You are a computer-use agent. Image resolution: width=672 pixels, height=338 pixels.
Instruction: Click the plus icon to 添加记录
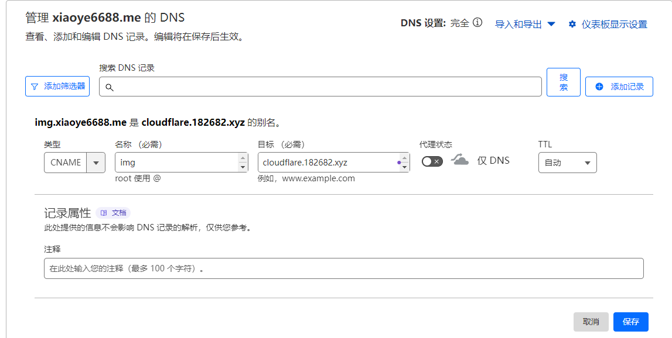pos(599,87)
